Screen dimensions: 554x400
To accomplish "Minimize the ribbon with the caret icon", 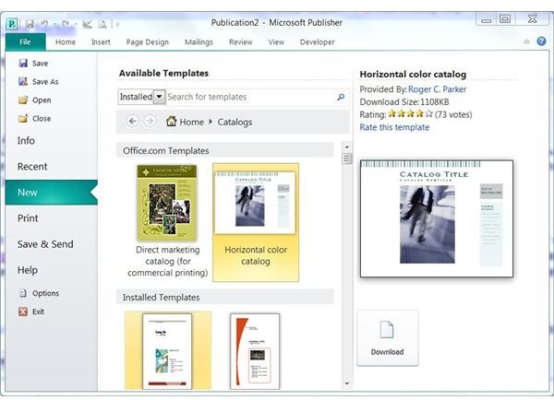I will point(526,41).
